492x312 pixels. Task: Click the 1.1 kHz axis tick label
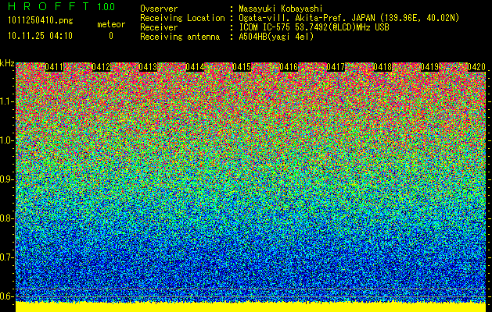pos(6,101)
